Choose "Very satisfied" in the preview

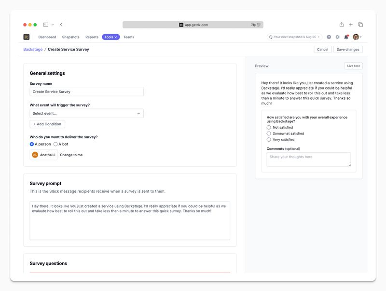click(269, 140)
